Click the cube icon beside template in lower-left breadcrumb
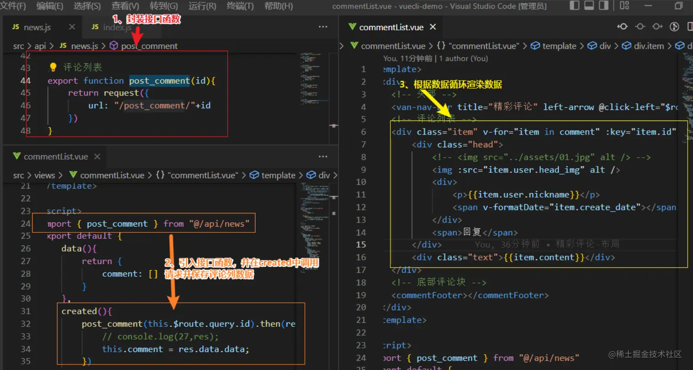 point(254,175)
